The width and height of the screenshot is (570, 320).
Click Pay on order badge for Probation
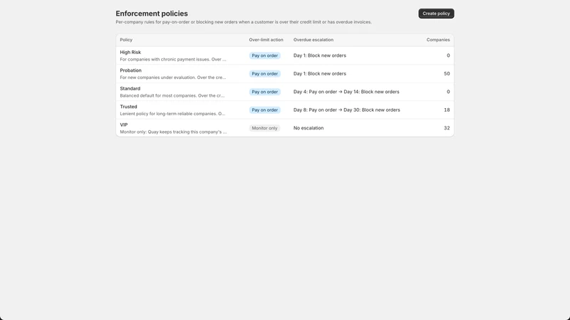[x=264, y=74]
